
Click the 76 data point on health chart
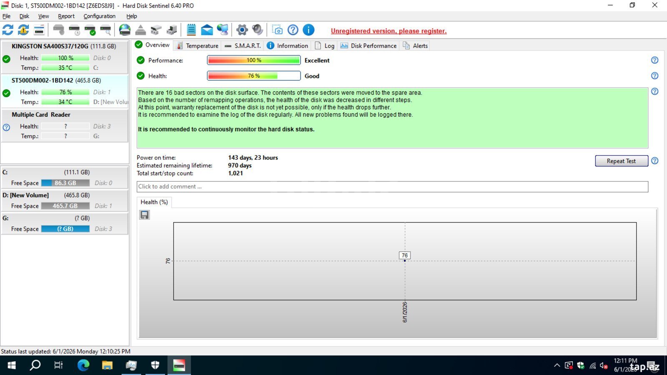(404, 260)
